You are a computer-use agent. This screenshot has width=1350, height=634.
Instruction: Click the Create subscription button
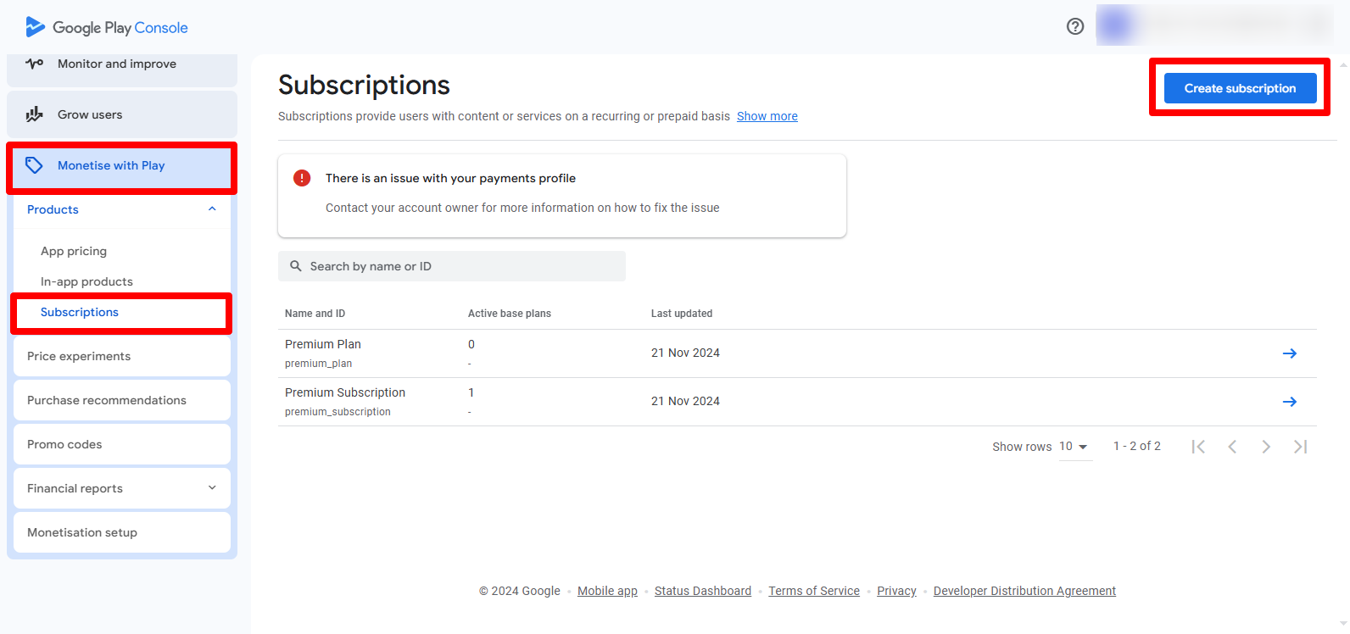click(1239, 88)
